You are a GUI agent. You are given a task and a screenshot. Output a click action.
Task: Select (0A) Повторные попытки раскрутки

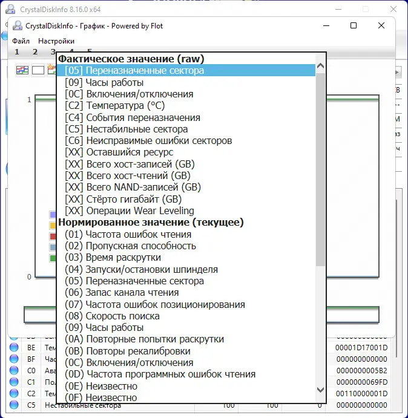186,339
